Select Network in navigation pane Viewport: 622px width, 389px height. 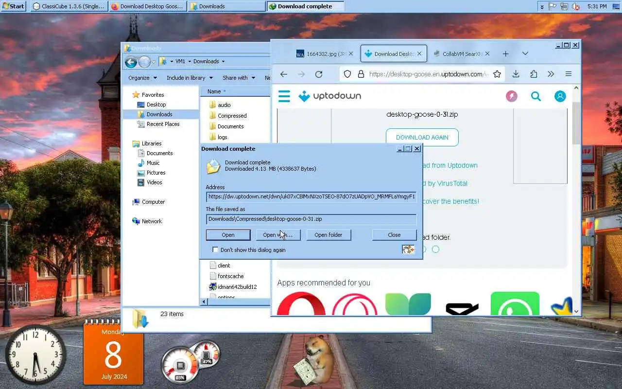tap(152, 221)
